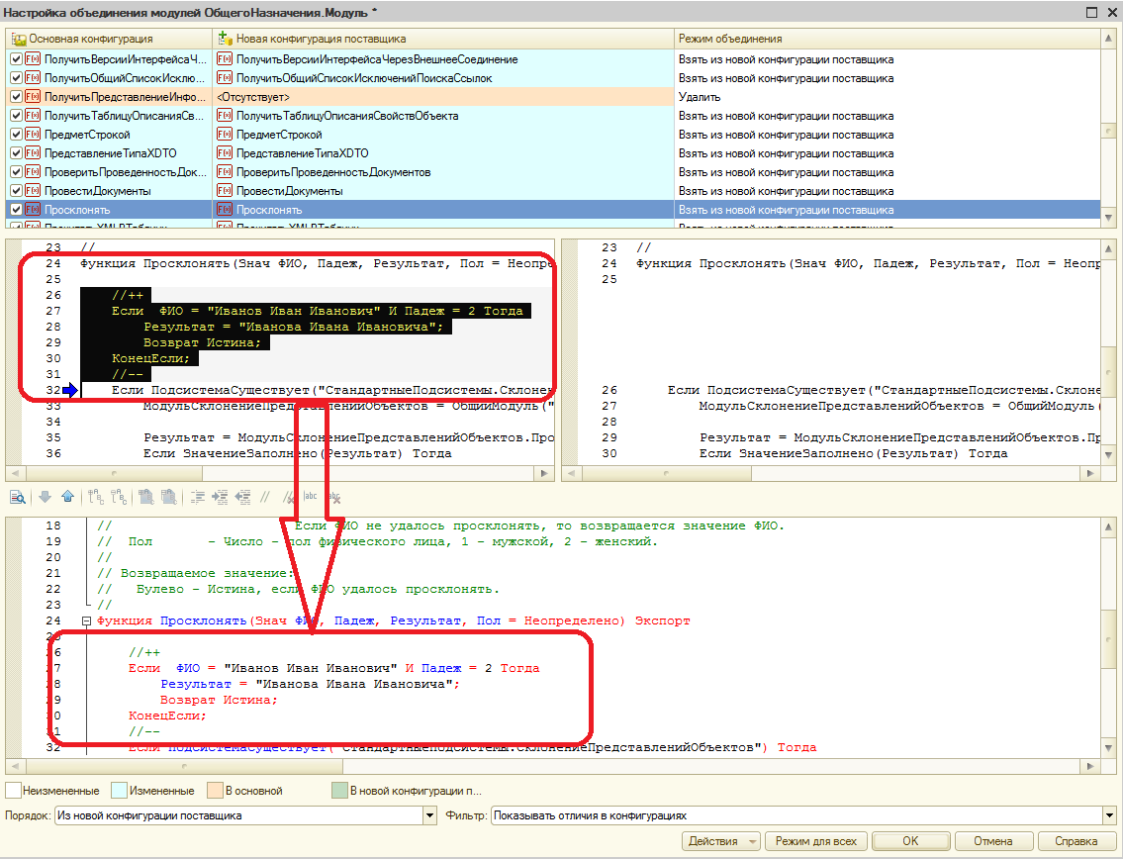1123x859 pixels.
Task: Click the decrease indent toolbar icon
Action: [x=242, y=497]
